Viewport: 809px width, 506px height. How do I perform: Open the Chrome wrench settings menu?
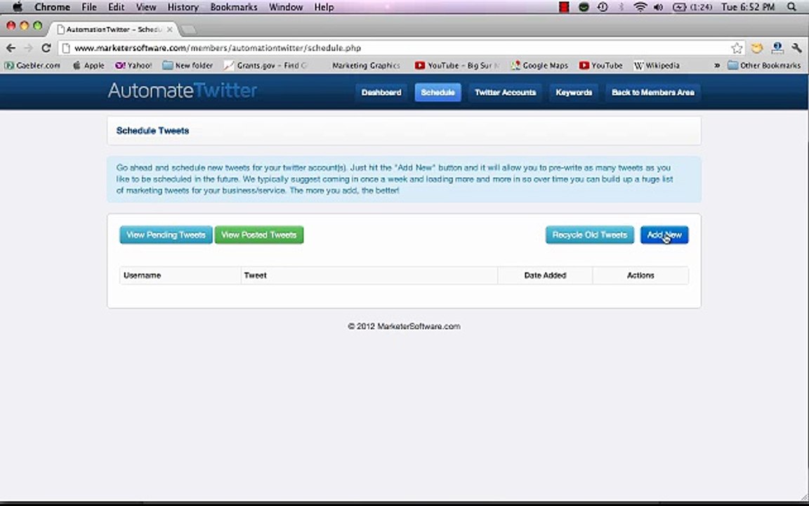(796, 48)
